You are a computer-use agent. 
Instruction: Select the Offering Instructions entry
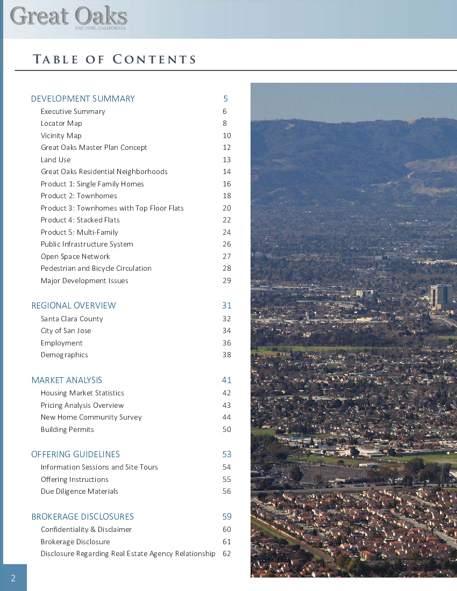75,479
